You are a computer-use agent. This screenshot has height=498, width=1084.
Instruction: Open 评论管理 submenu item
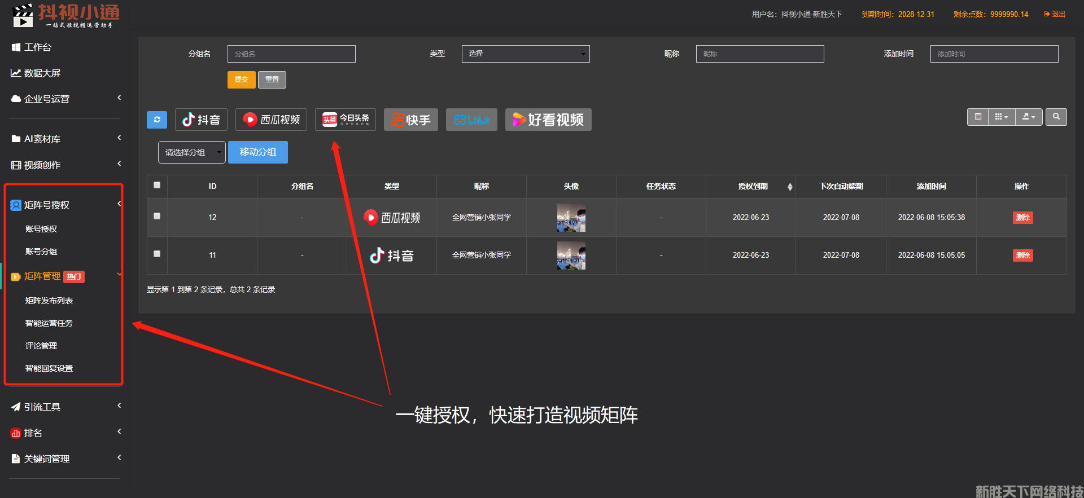41,346
